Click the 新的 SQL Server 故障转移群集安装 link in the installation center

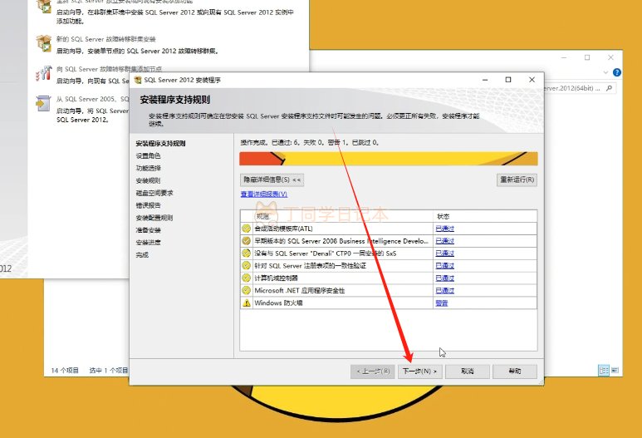point(106,39)
